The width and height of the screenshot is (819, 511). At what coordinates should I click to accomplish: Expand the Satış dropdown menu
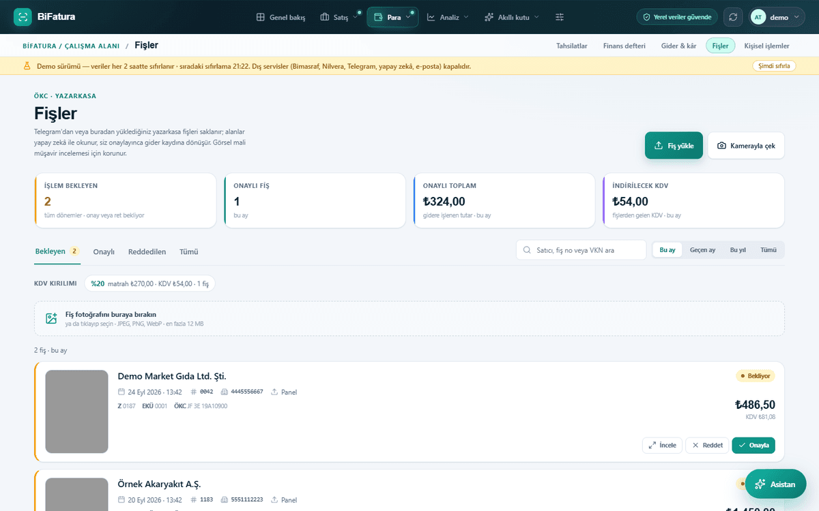click(x=339, y=17)
